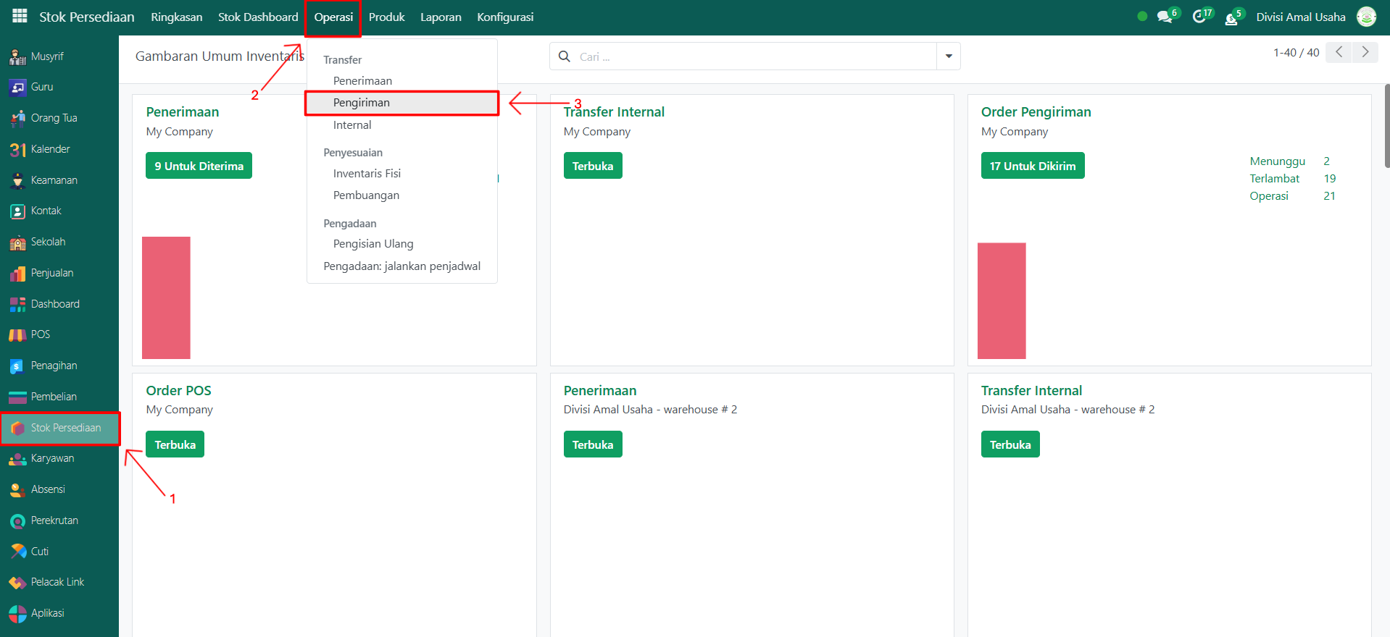Click the user avatar at top right

pos(1366,17)
